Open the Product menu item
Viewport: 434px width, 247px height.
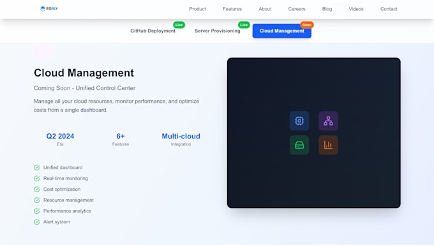197,9
